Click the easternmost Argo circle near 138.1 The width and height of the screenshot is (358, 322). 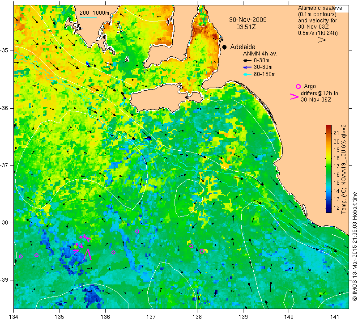[x=202, y=251]
